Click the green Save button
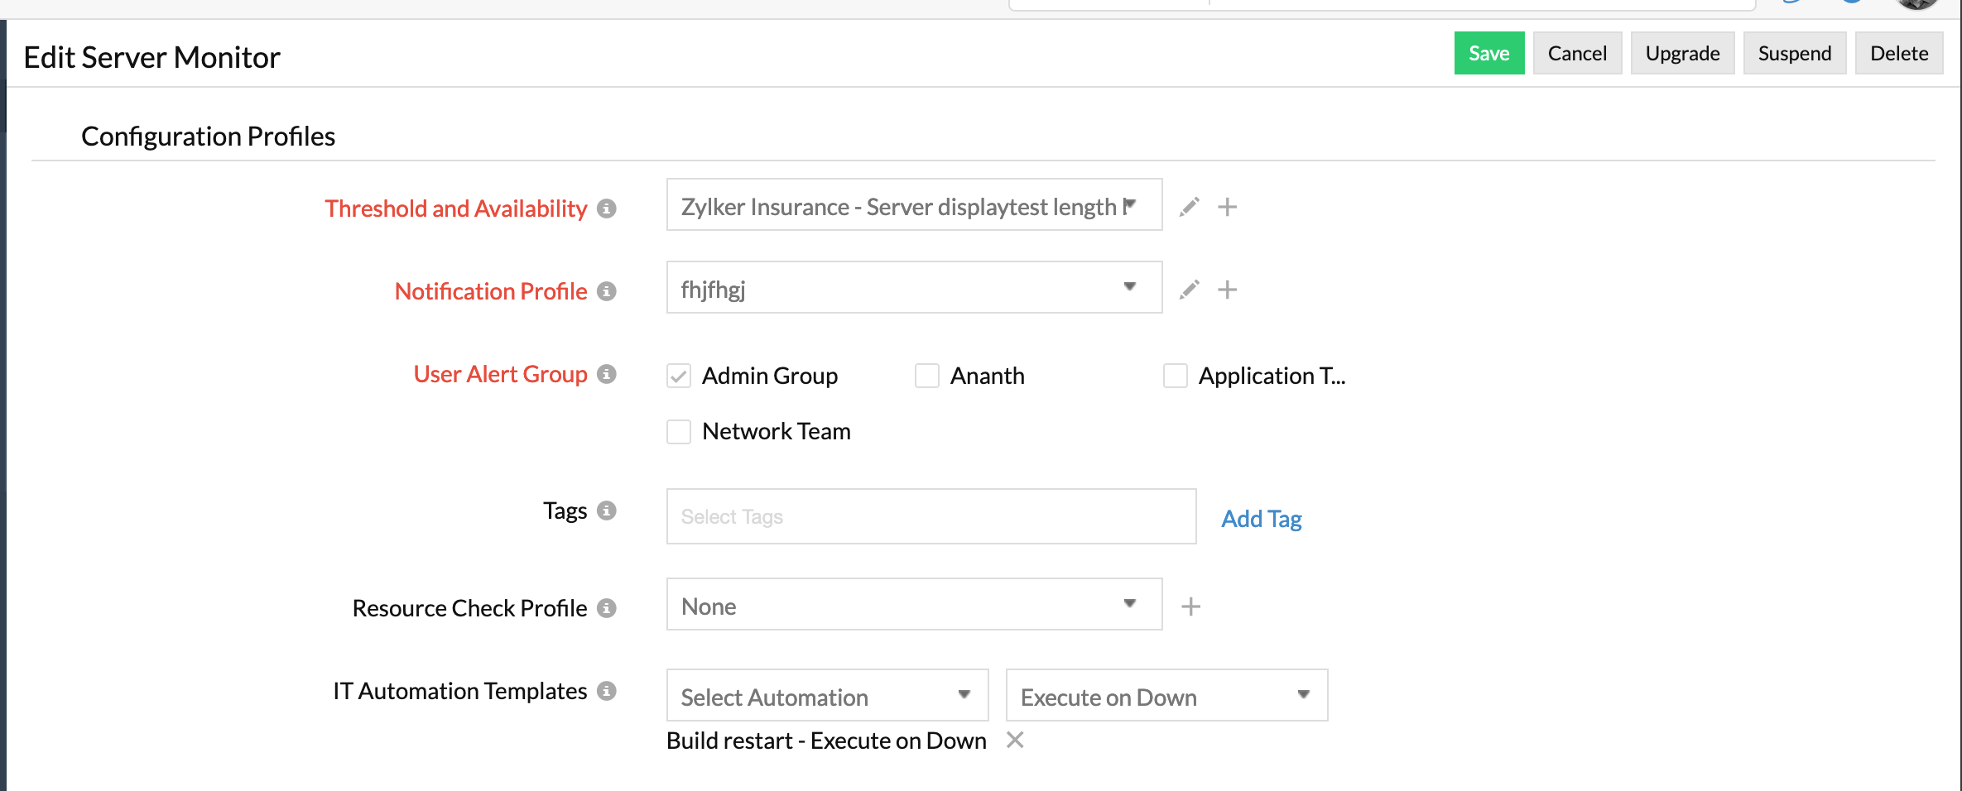 1488,54
